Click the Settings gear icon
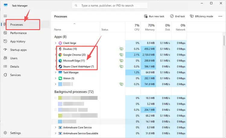This screenshot has height=138, width=226. tap(5, 133)
